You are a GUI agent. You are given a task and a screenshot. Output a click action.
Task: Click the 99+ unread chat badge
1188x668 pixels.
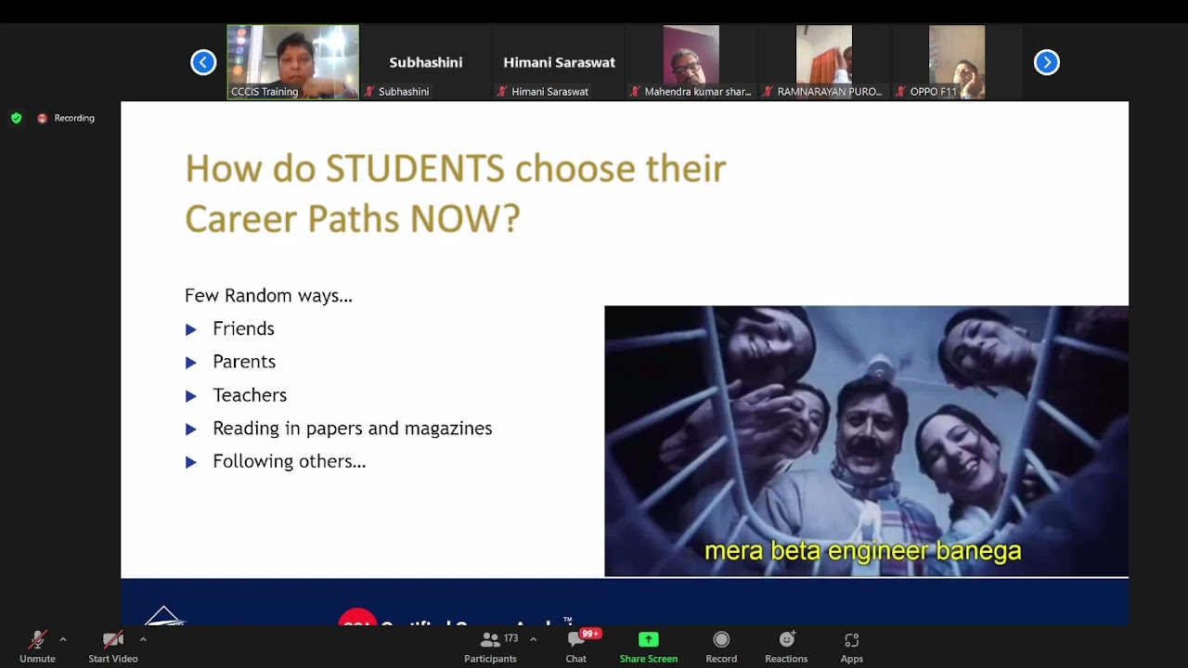(590, 634)
